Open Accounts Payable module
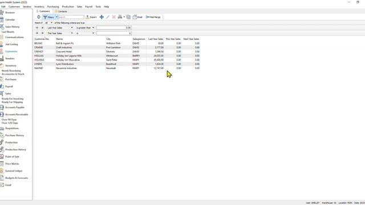The image size is (365, 205). 15,108
